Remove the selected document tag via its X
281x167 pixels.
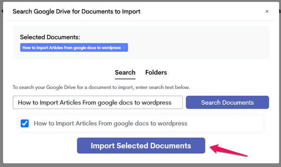tap(124, 48)
